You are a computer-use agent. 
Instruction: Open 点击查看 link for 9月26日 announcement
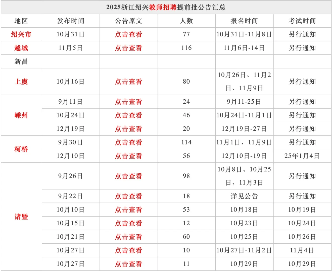coord(128,176)
